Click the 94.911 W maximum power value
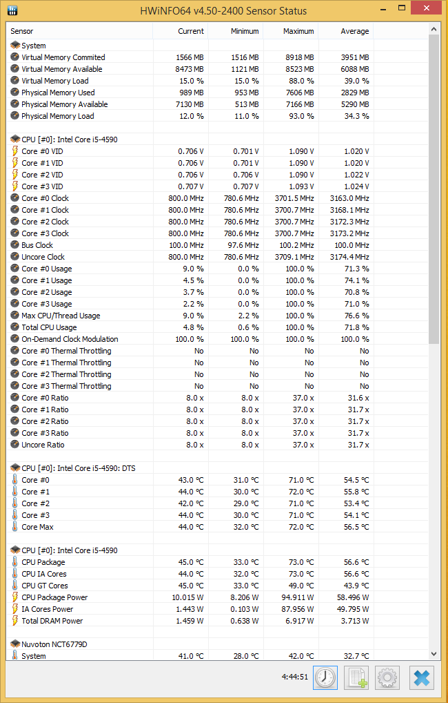The image size is (448, 703). click(298, 597)
